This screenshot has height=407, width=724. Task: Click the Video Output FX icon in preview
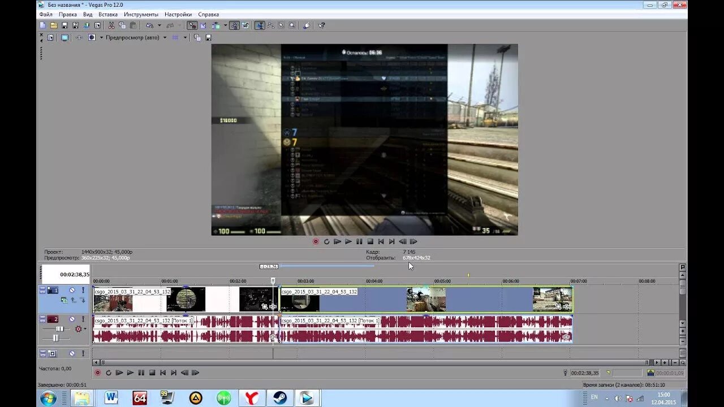click(79, 37)
